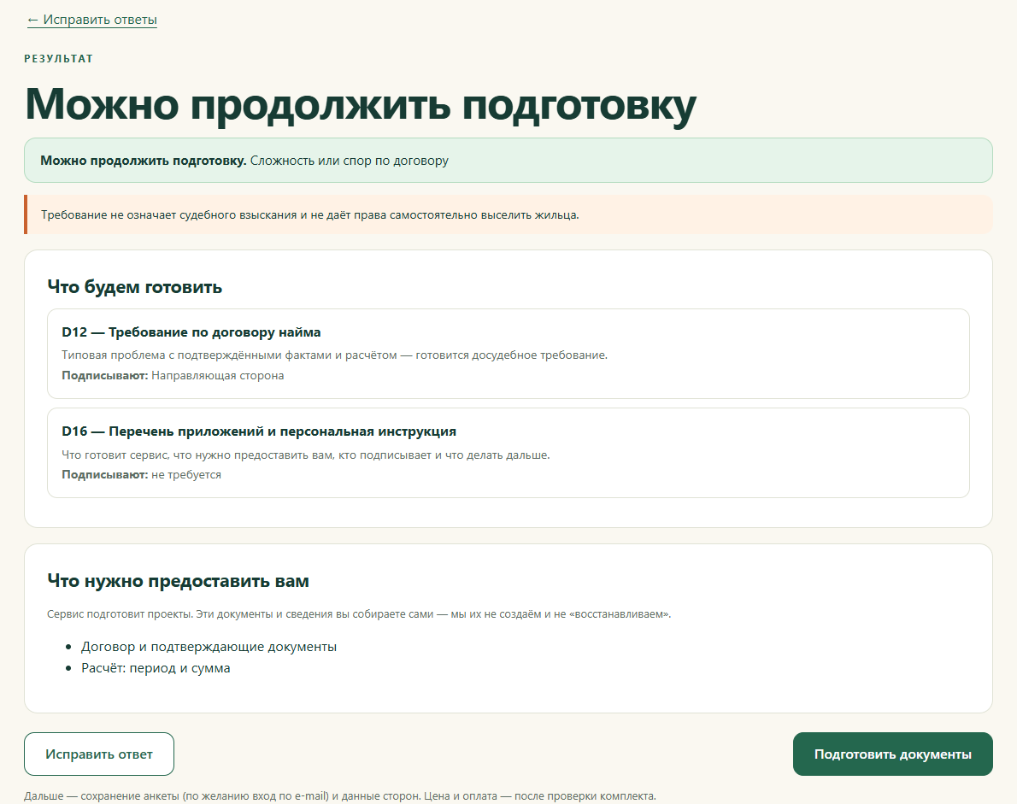
Task: Click list item 'Договор и подтверждающие документы'
Action: click(209, 647)
